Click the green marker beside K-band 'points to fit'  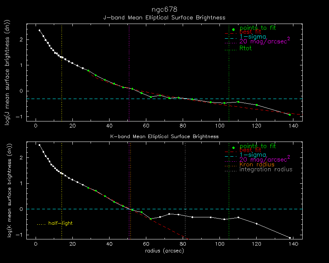coord(233,148)
